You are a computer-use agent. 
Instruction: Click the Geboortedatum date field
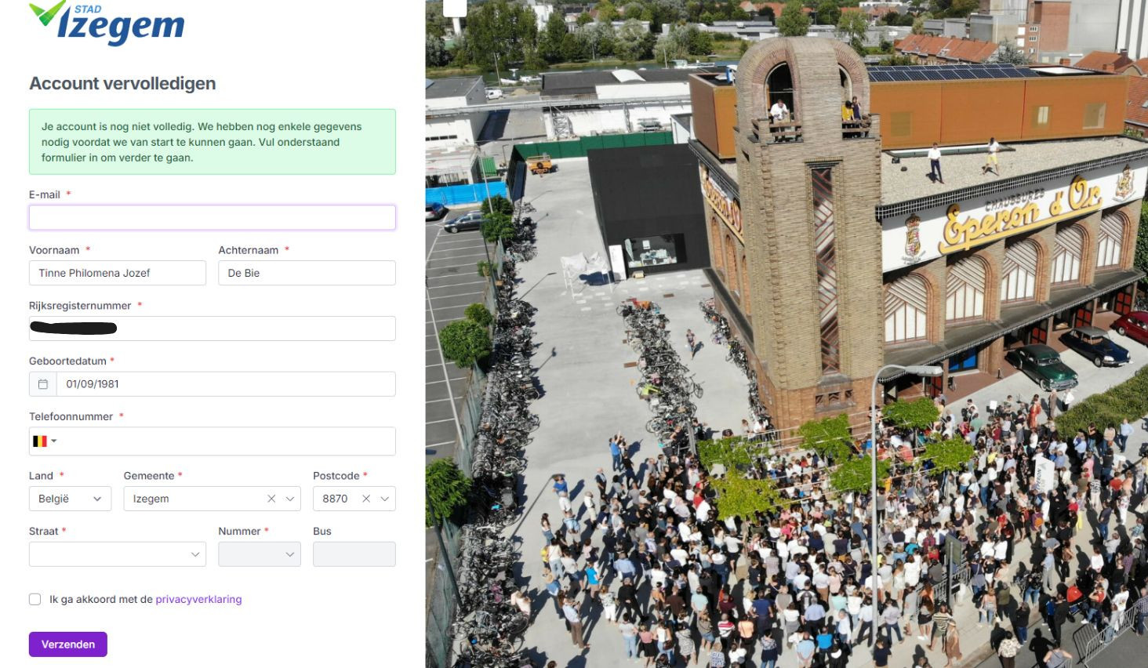[x=226, y=384]
